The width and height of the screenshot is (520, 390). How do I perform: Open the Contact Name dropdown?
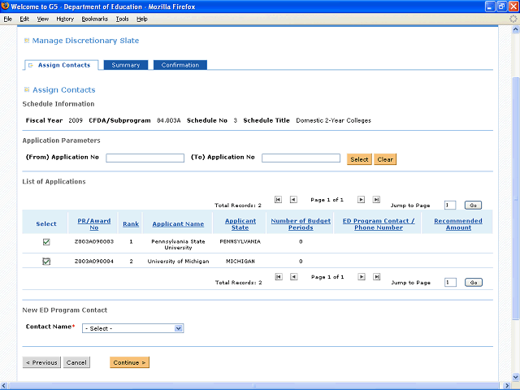click(x=133, y=328)
